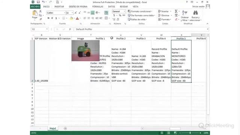Switch to the VISTA tab
This screenshot has width=240, height=135.
(135, 7)
